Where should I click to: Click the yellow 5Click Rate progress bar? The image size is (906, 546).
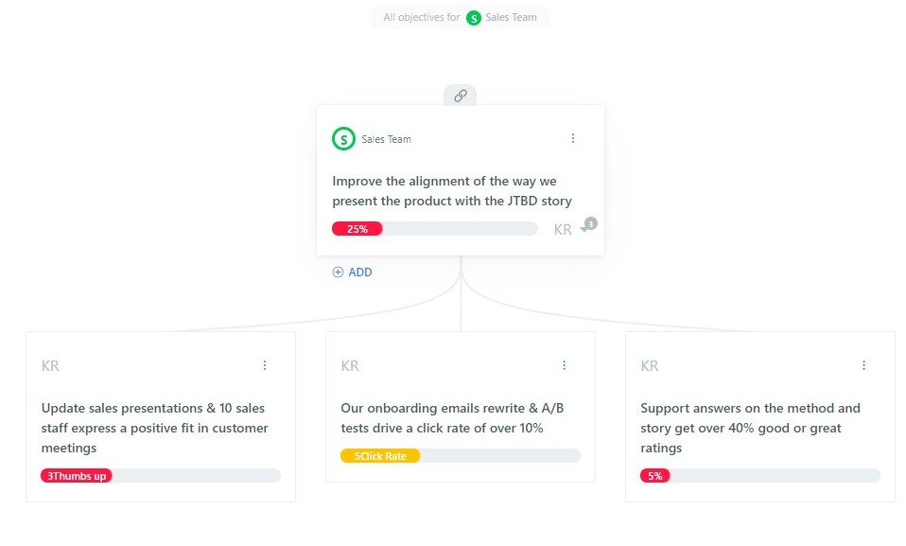click(x=460, y=456)
